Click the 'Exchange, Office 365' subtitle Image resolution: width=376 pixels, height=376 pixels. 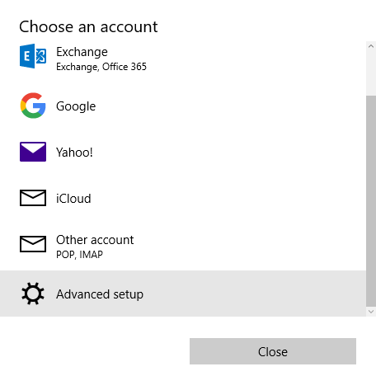101,67
